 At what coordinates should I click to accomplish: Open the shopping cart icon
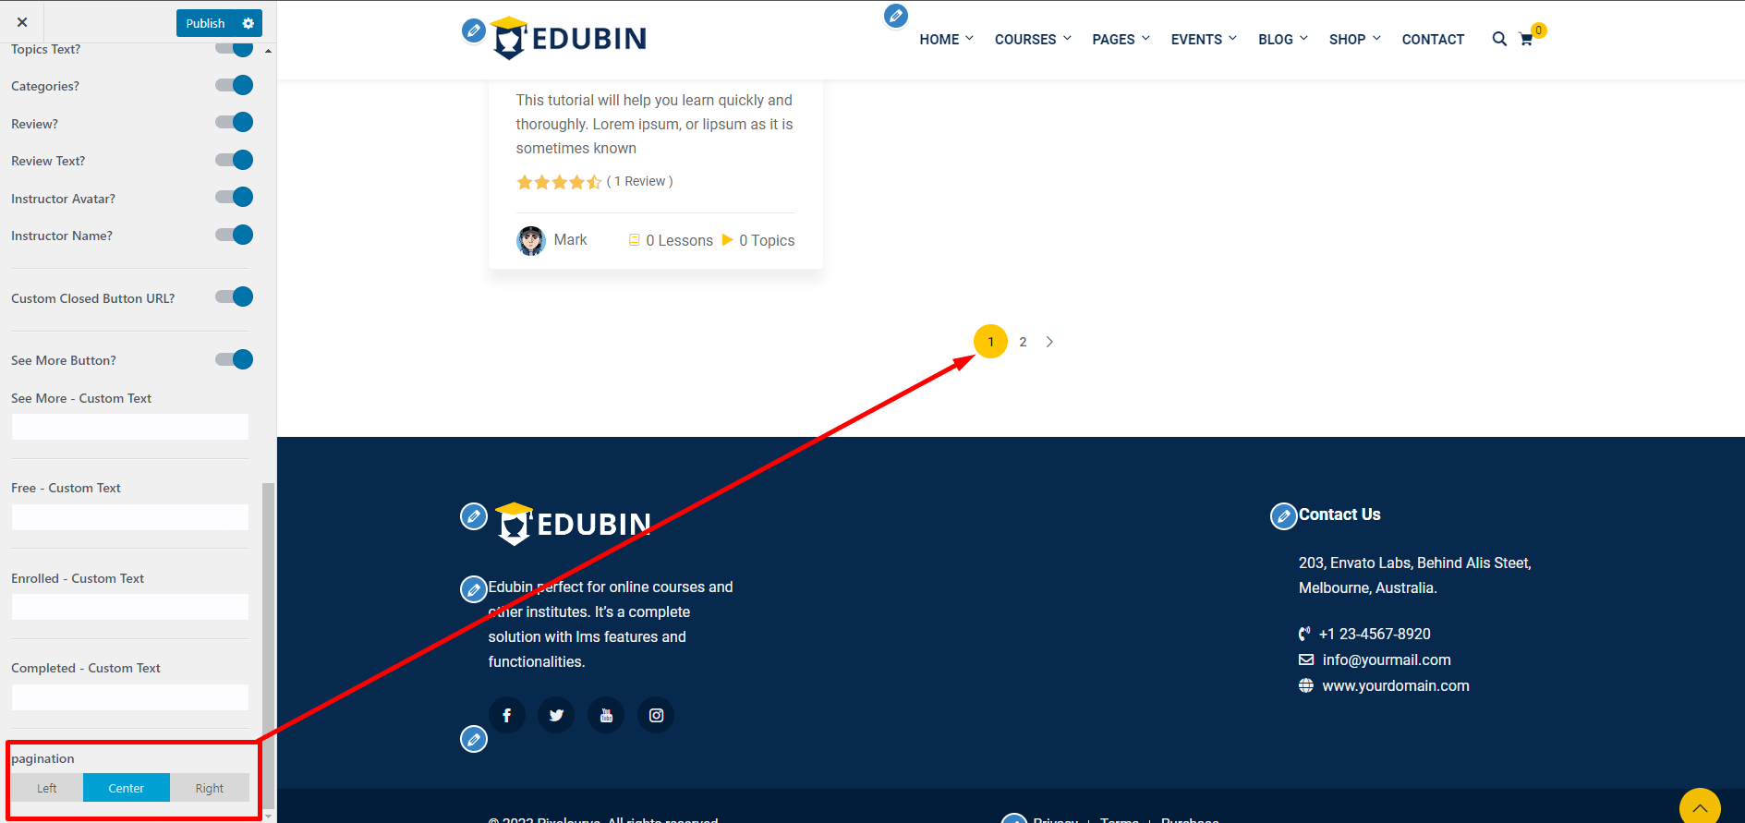(x=1526, y=40)
